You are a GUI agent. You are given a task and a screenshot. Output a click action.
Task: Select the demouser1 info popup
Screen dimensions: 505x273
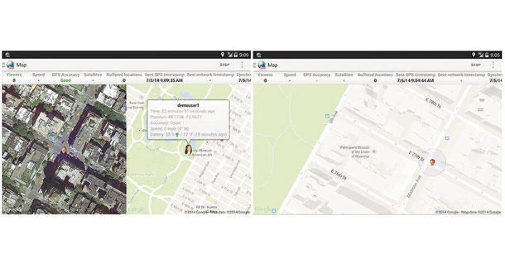189,120
